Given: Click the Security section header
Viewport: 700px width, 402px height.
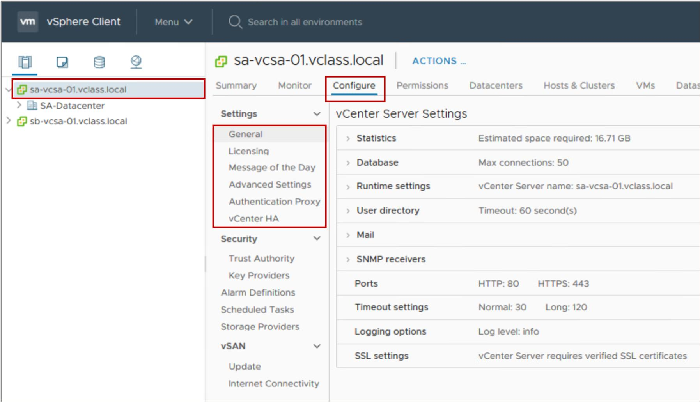Looking at the screenshot, I should (239, 239).
